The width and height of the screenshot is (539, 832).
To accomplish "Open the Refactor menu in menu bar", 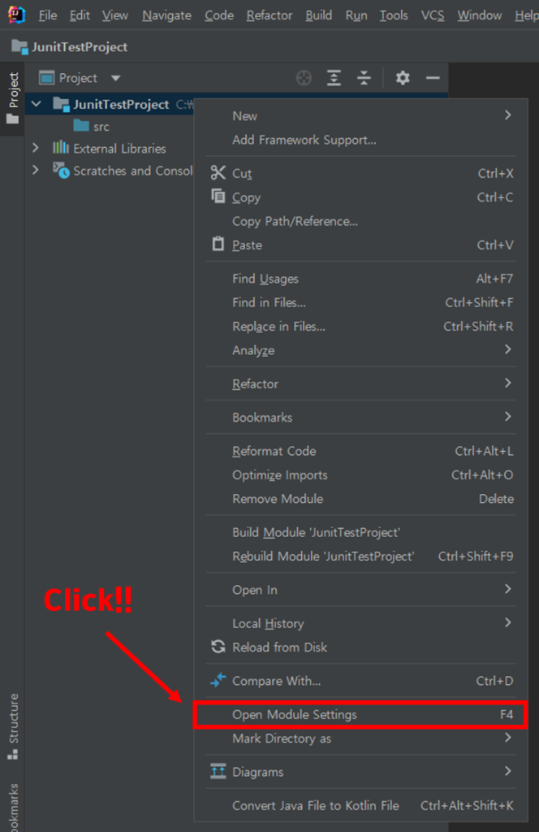I will pyautogui.click(x=270, y=15).
